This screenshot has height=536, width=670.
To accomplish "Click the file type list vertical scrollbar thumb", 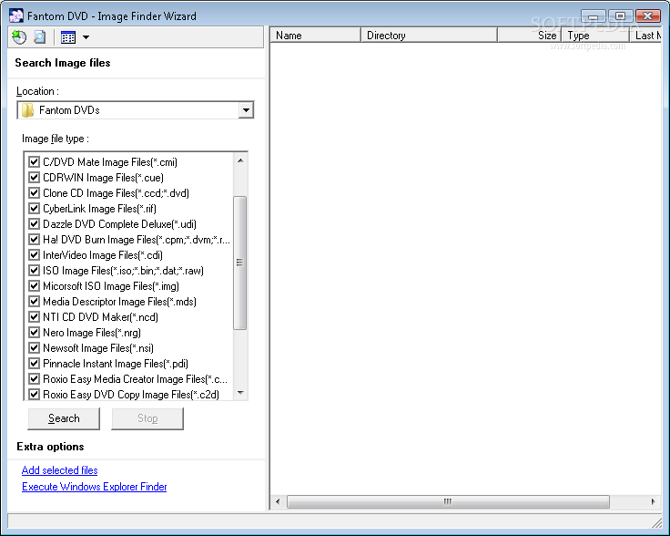I will (x=240, y=263).
